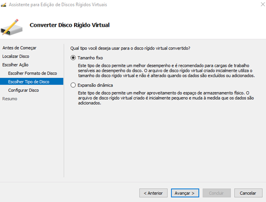Open the Escolher Ação step
This screenshot has width=266, height=202.
coord(15,65)
